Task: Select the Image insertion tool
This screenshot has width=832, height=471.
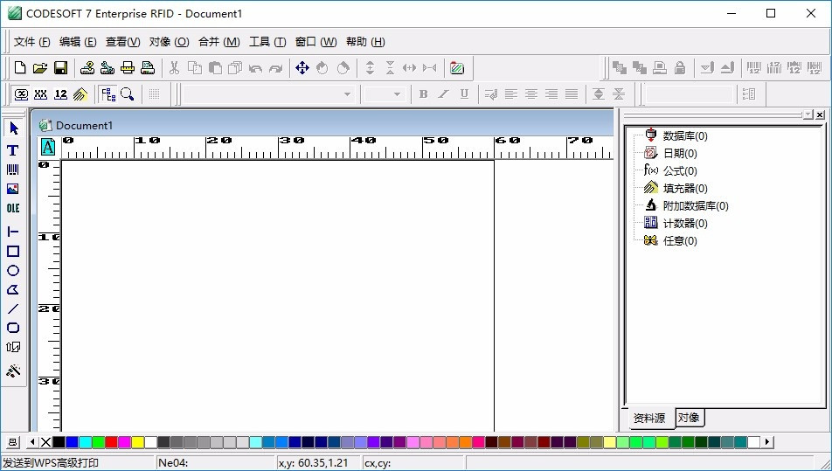Action: pyautogui.click(x=13, y=189)
